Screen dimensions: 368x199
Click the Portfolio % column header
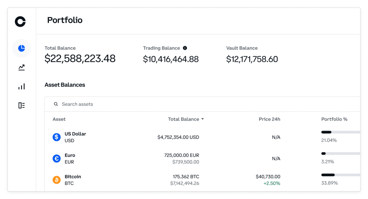334,119
